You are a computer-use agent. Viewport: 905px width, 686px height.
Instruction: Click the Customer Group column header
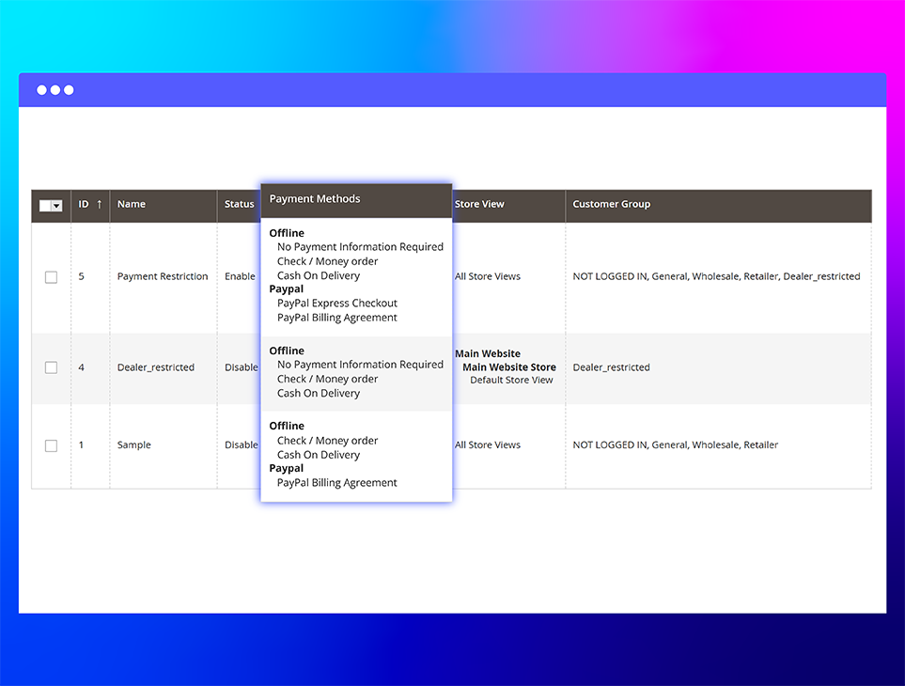(x=719, y=204)
